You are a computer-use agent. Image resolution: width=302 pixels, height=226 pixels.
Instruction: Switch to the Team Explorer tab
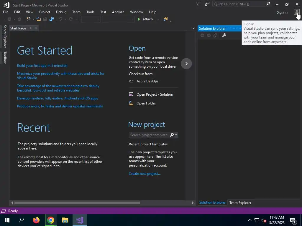point(240,202)
